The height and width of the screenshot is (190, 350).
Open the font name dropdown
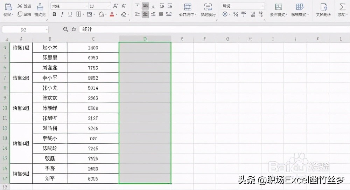point(87,6)
